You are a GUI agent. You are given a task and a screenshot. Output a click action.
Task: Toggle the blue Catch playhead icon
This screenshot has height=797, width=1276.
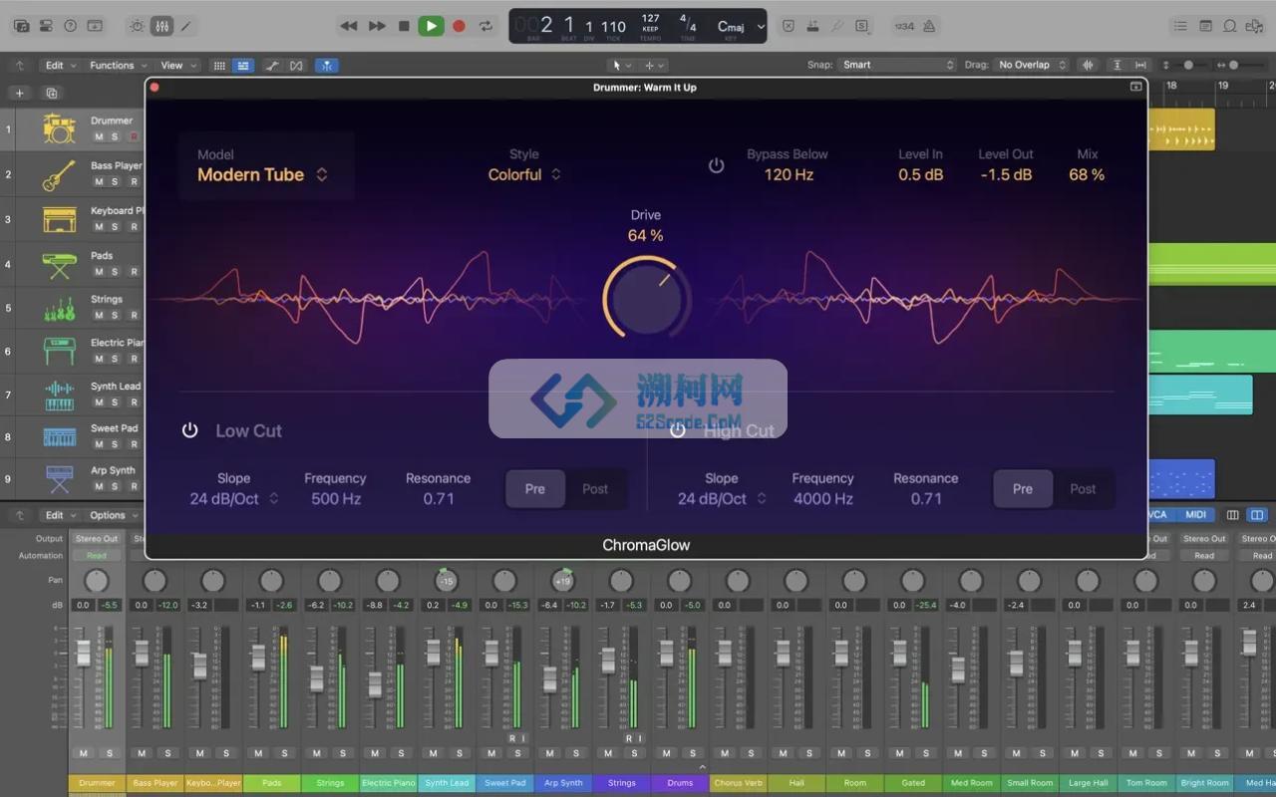coord(326,66)
